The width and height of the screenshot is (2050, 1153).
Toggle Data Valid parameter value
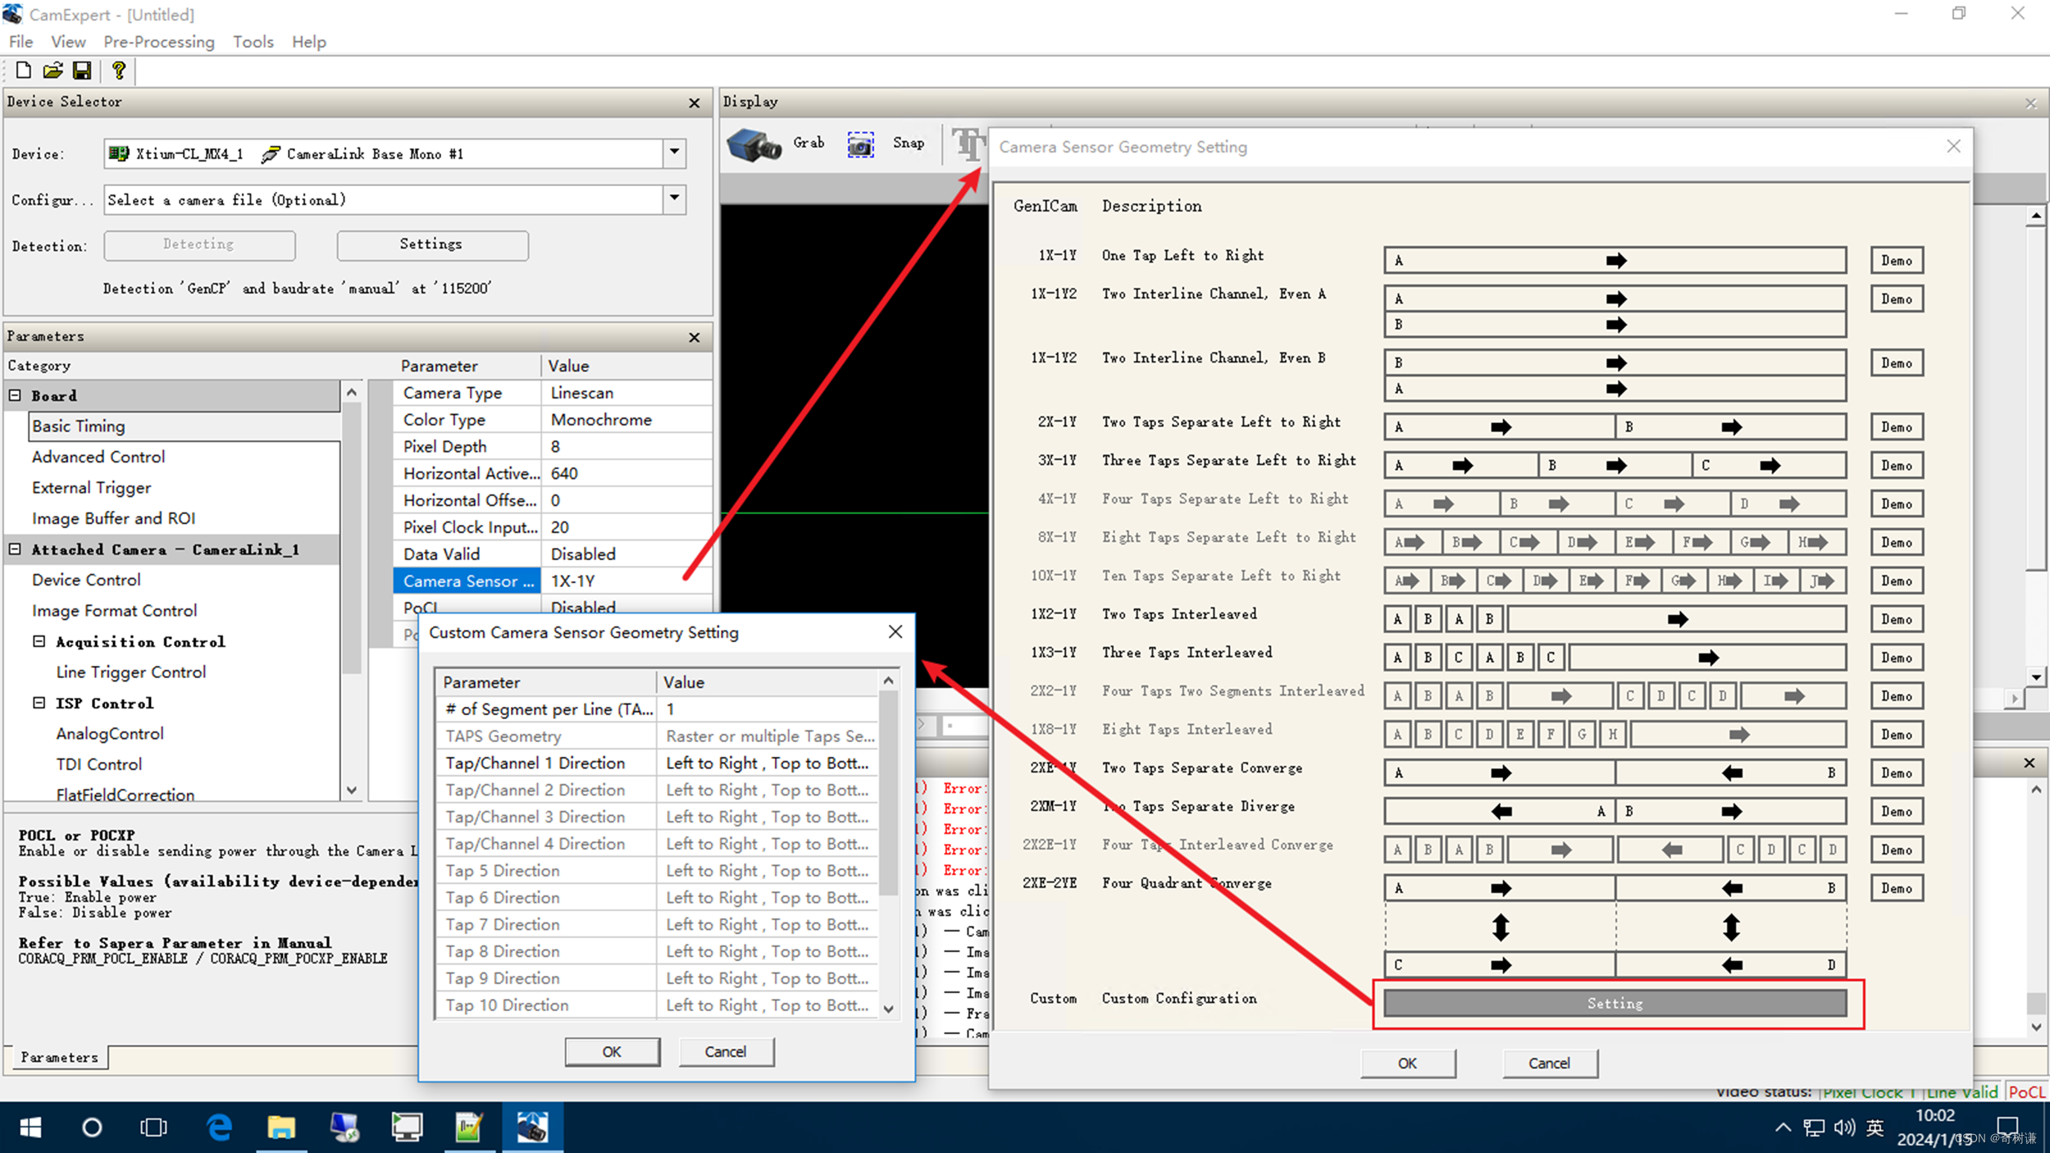pyautogui.click(x=619, y=554)
